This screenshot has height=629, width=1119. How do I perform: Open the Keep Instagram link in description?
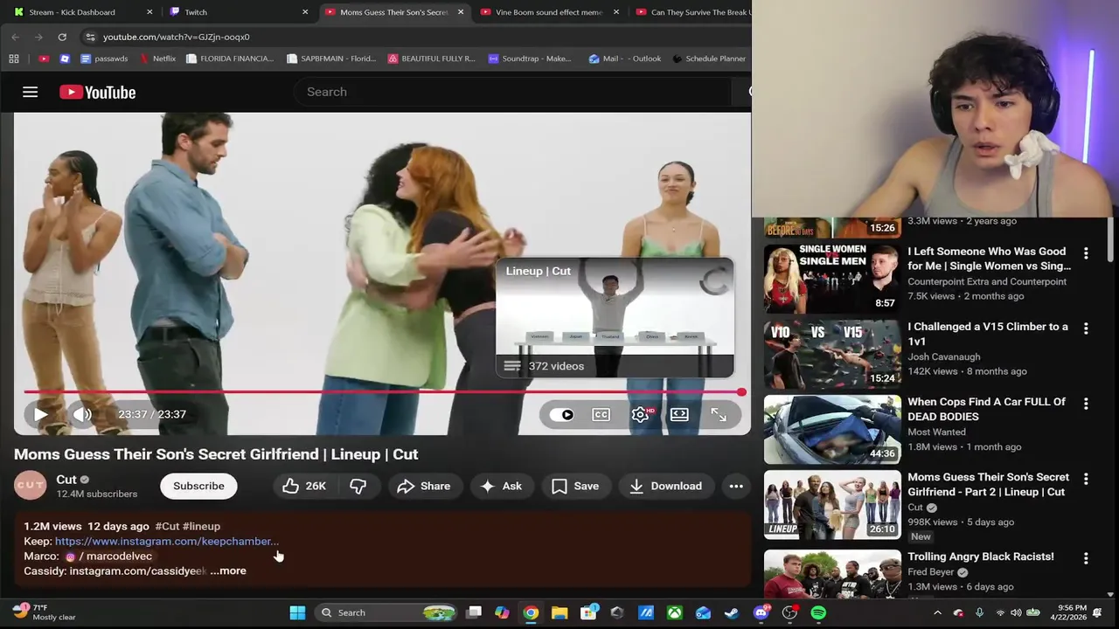click(x=167, y=541)
